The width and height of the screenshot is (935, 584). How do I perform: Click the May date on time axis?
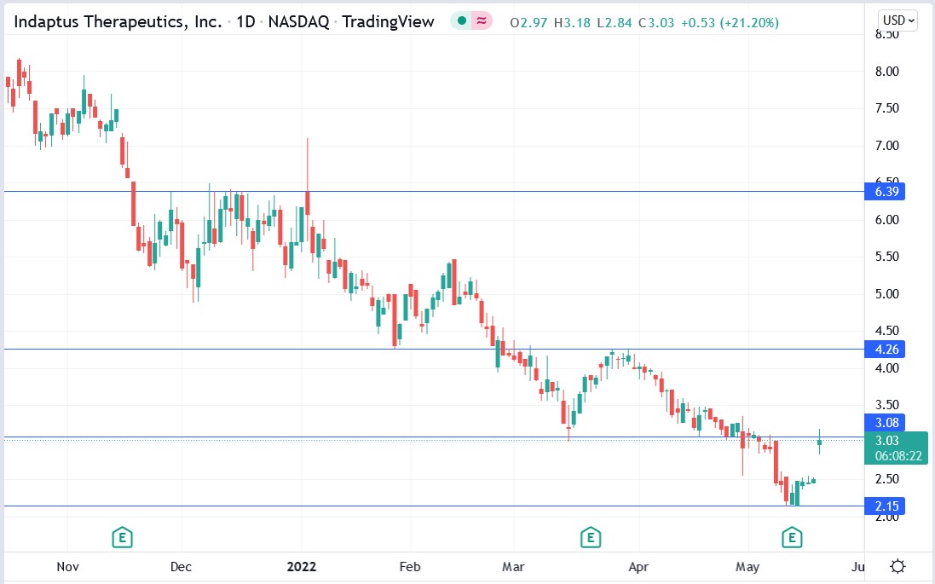[x=747, y=567]
